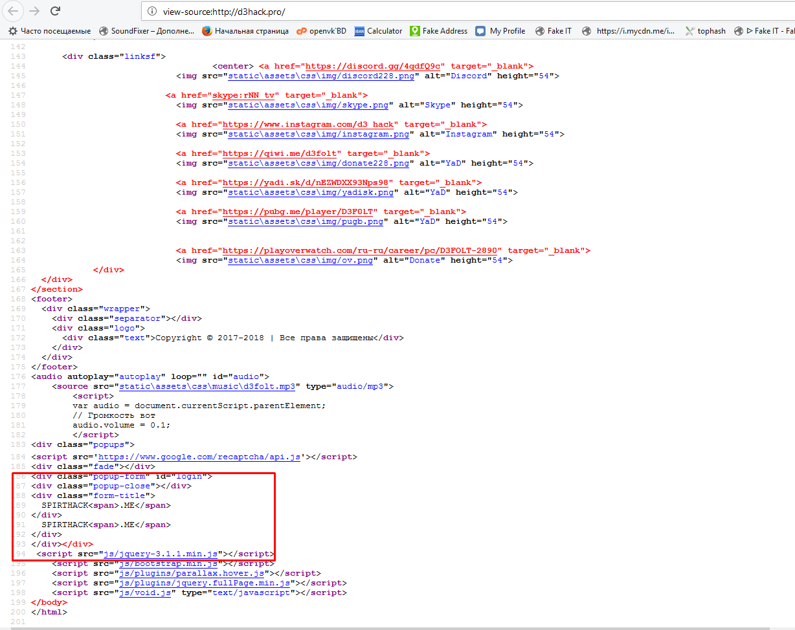Viewport: 795px width, 630px height.
Task: Click the // Громкость вот comment line
Action: (x=114, y=415)
